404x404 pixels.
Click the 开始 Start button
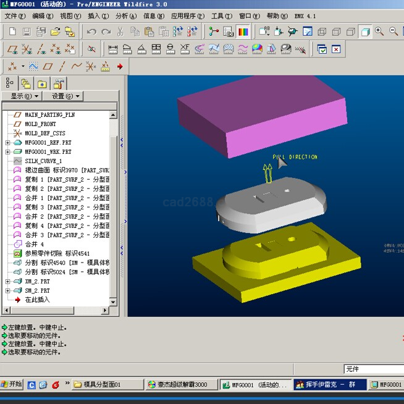11,384
